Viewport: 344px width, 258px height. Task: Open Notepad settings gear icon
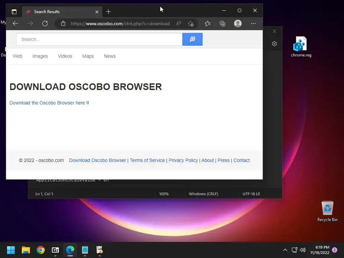274,44
